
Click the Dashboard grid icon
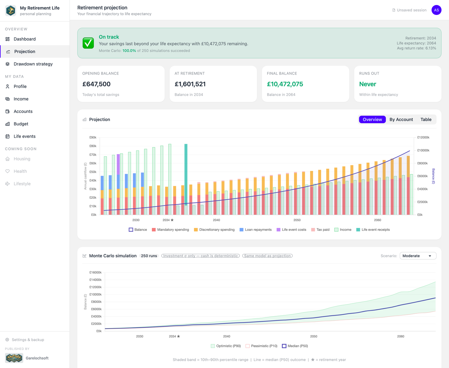pyautogui.click(x=7, y=39)
